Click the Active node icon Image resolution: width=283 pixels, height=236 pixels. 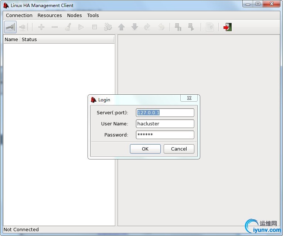(191, 27)
